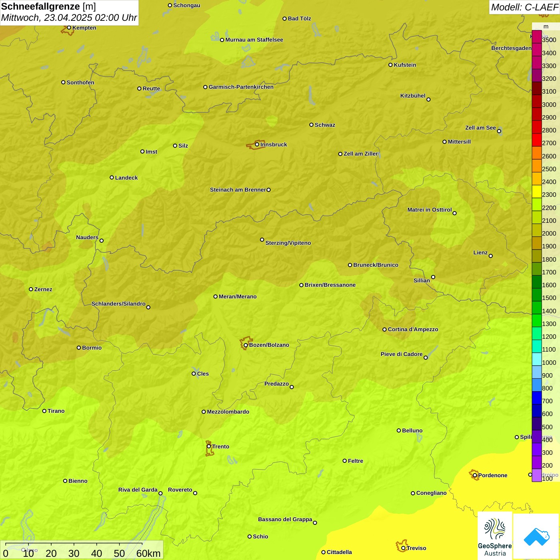Viewport: 560px width, 560px height.
Task: Click the Pordenone city marker
Action: pos(475,475)
